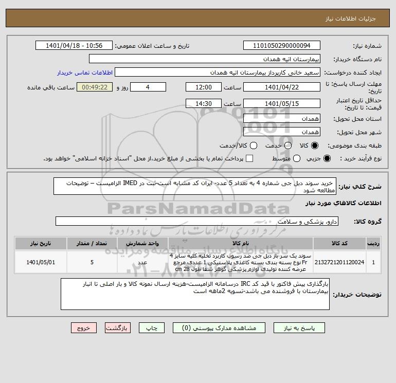The height and width of the screenshot is (383, 396).
Task: Click the price validity date 1401/05/15
Action: [282, 103]
